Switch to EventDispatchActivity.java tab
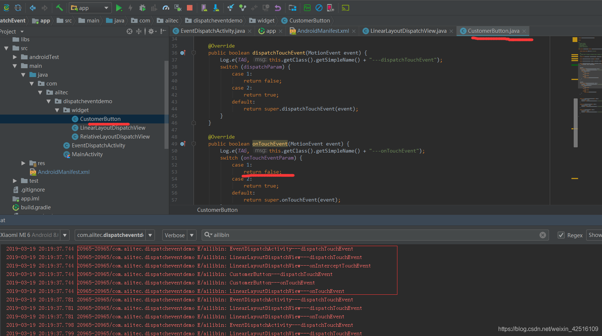The width and height of the screenshot is (602, 336). [212, 31]
